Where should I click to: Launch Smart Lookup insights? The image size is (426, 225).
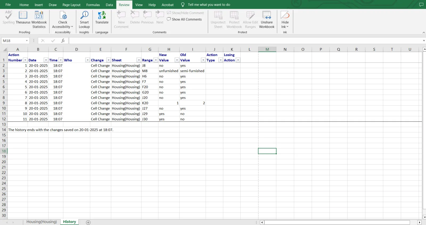click(x=84, y=19)
